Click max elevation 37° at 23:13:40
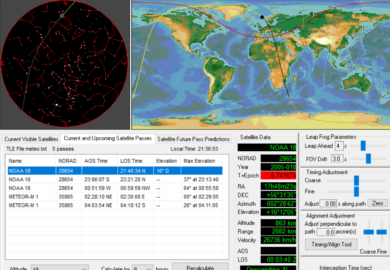This screenshot has height=270, width=390. click(x=201, y=179)
